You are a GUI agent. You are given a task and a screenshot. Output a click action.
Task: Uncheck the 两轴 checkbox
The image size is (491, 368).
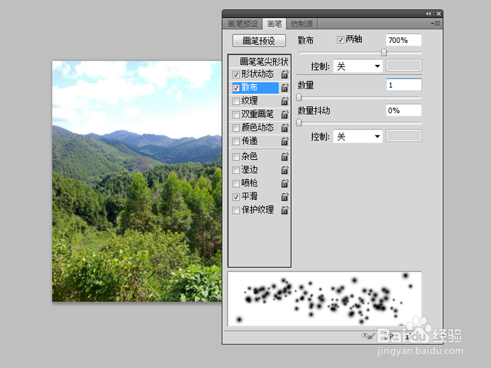pos(341,40)
